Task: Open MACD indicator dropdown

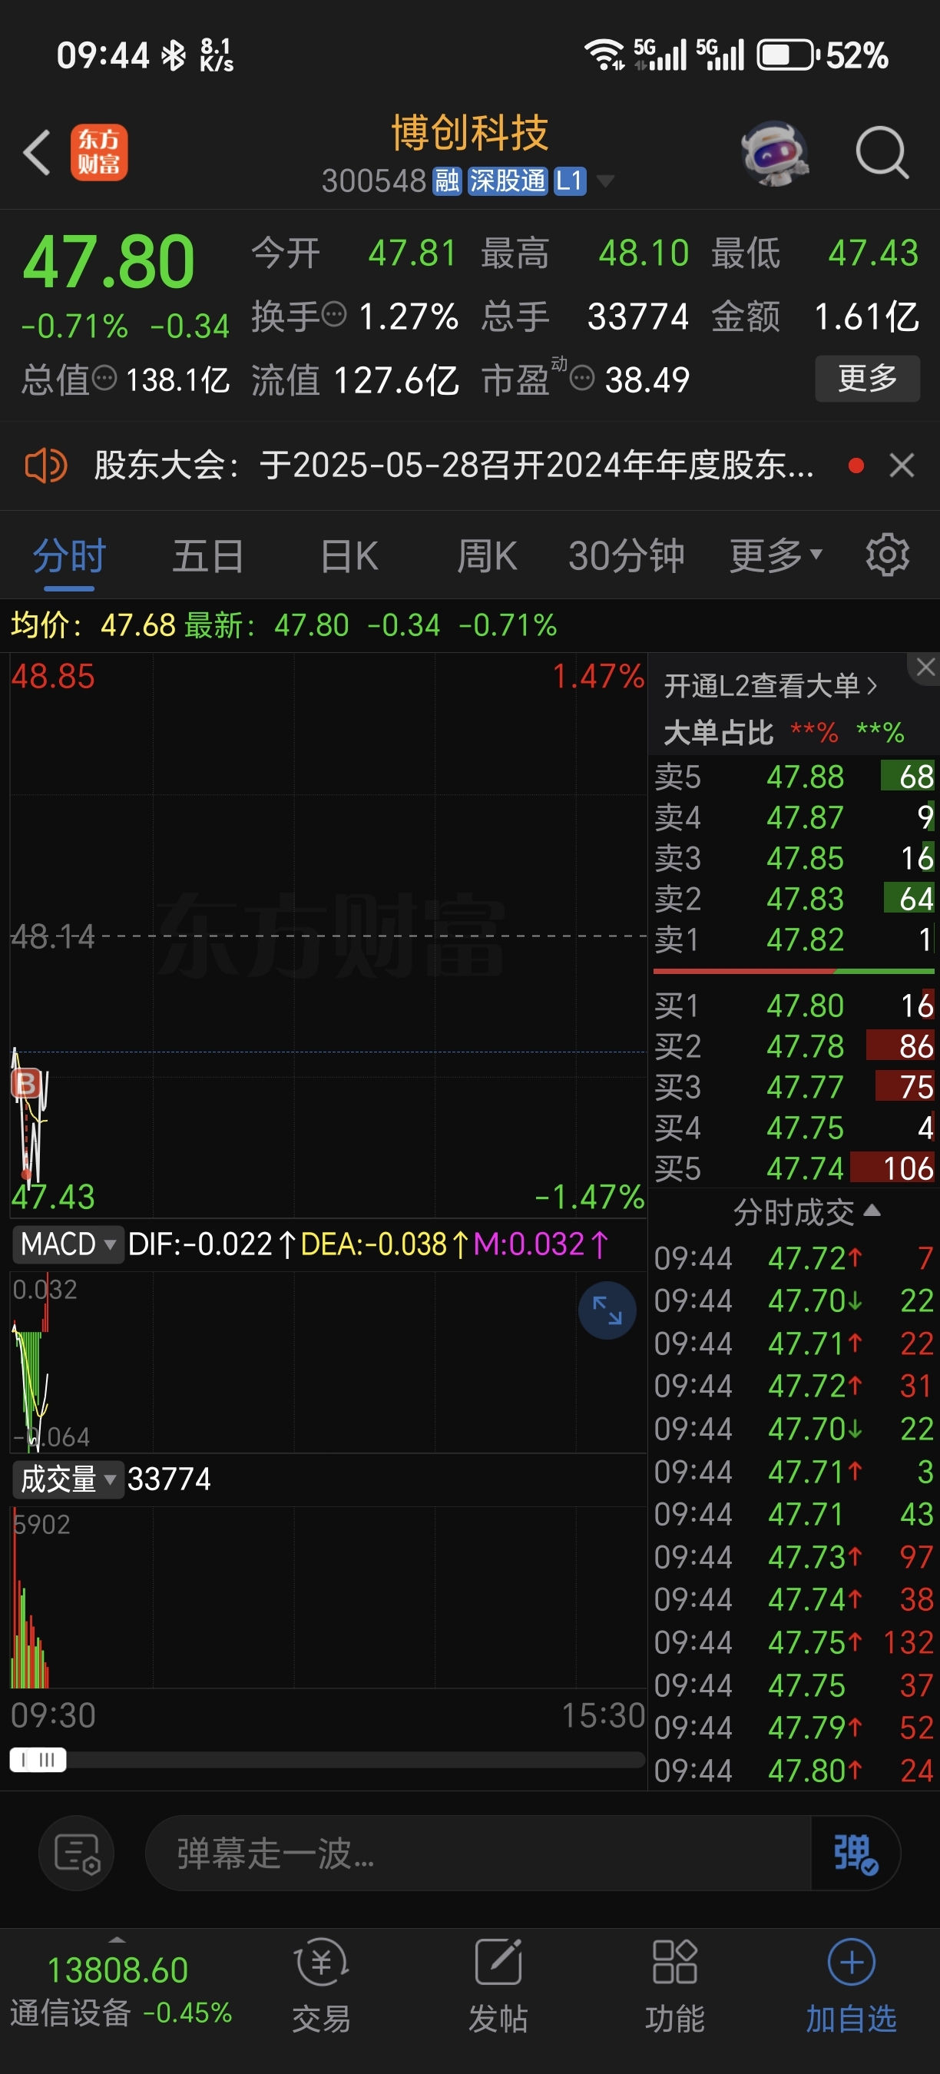Action: [x=68, y=1244]
